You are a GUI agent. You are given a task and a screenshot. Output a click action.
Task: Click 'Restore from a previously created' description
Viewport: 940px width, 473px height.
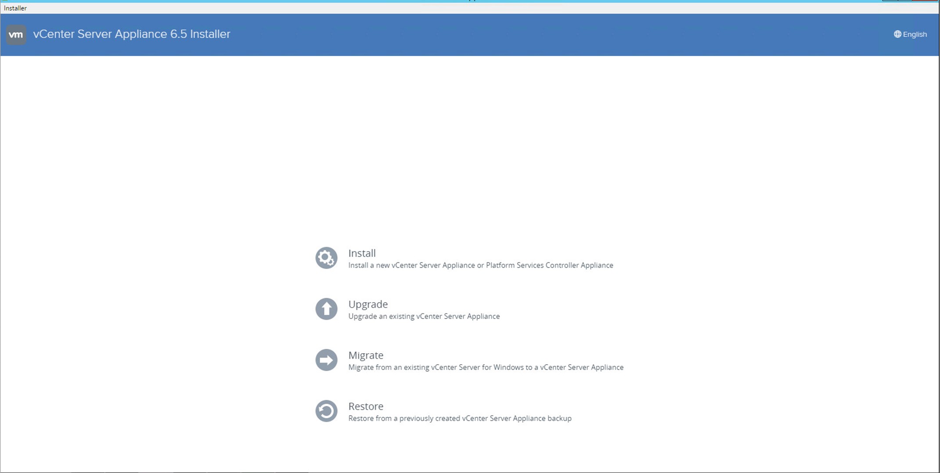(x=460, y=418)
